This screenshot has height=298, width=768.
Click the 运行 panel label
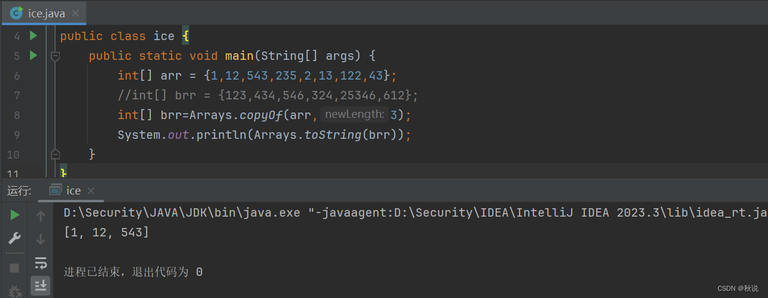(19, 191)
